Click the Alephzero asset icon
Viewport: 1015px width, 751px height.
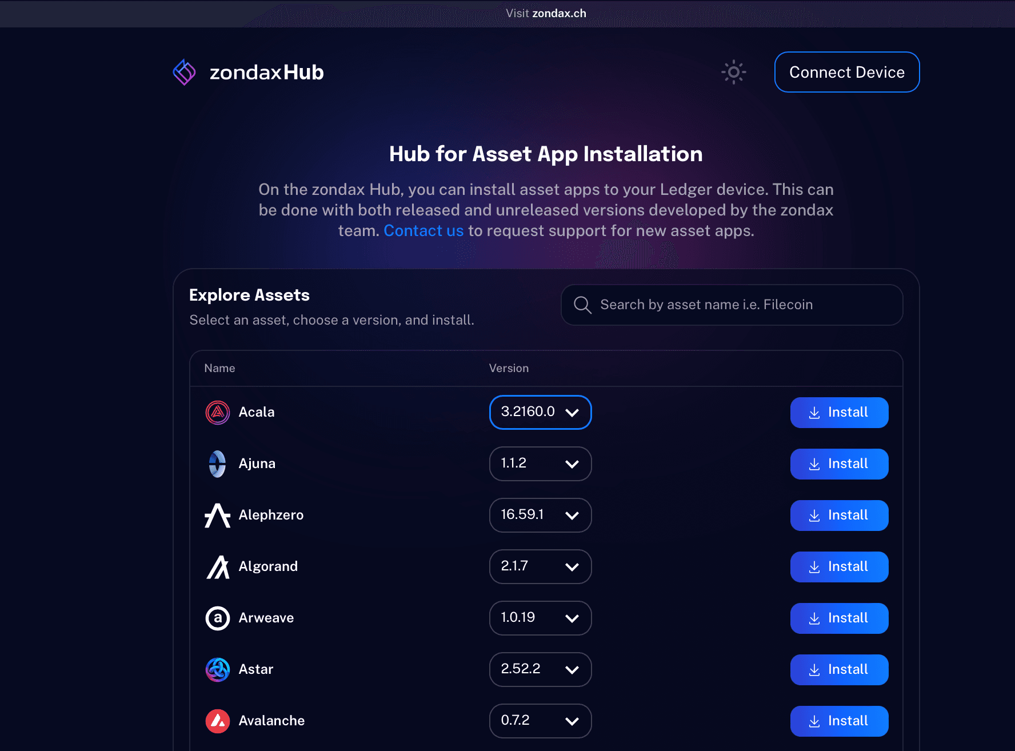coord(218,516)
